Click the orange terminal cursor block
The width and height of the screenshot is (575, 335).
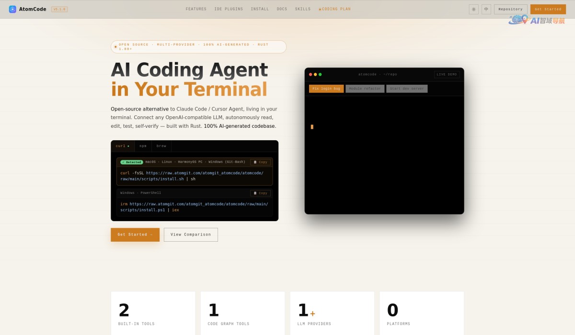click(312, 127)
